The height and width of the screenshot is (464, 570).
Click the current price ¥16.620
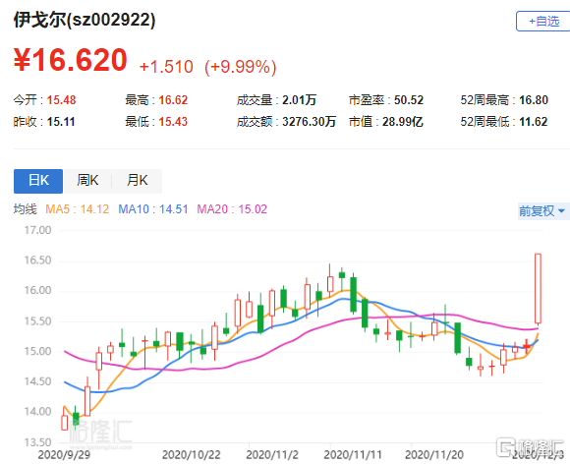click(71, 60)
